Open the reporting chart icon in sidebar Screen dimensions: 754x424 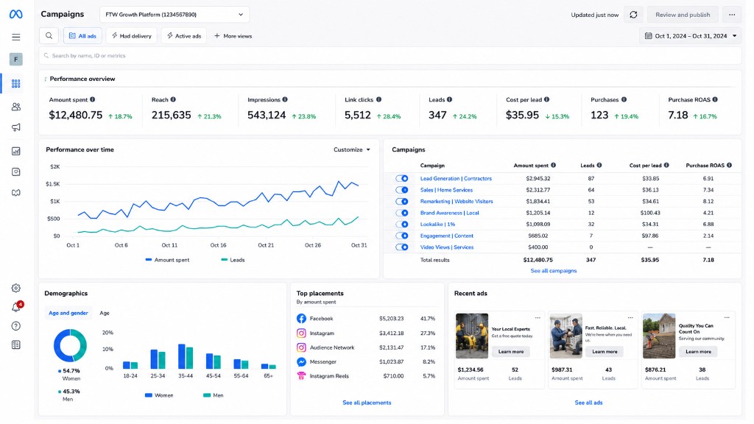click(x=16, y=152)
